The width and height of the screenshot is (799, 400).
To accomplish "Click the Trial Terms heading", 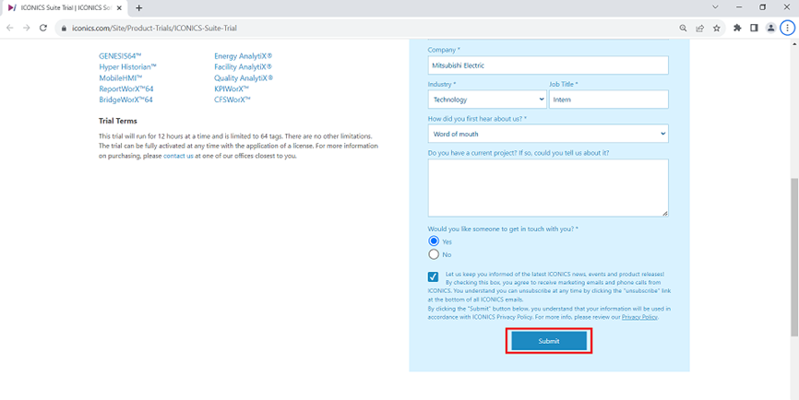I will point(118,121).
